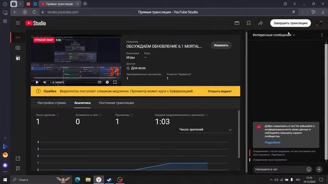Image resolution: width=328 pixels, height=184 pixels.
Task: Open the webcam camera sidebar icon
Action: point(18,48)
